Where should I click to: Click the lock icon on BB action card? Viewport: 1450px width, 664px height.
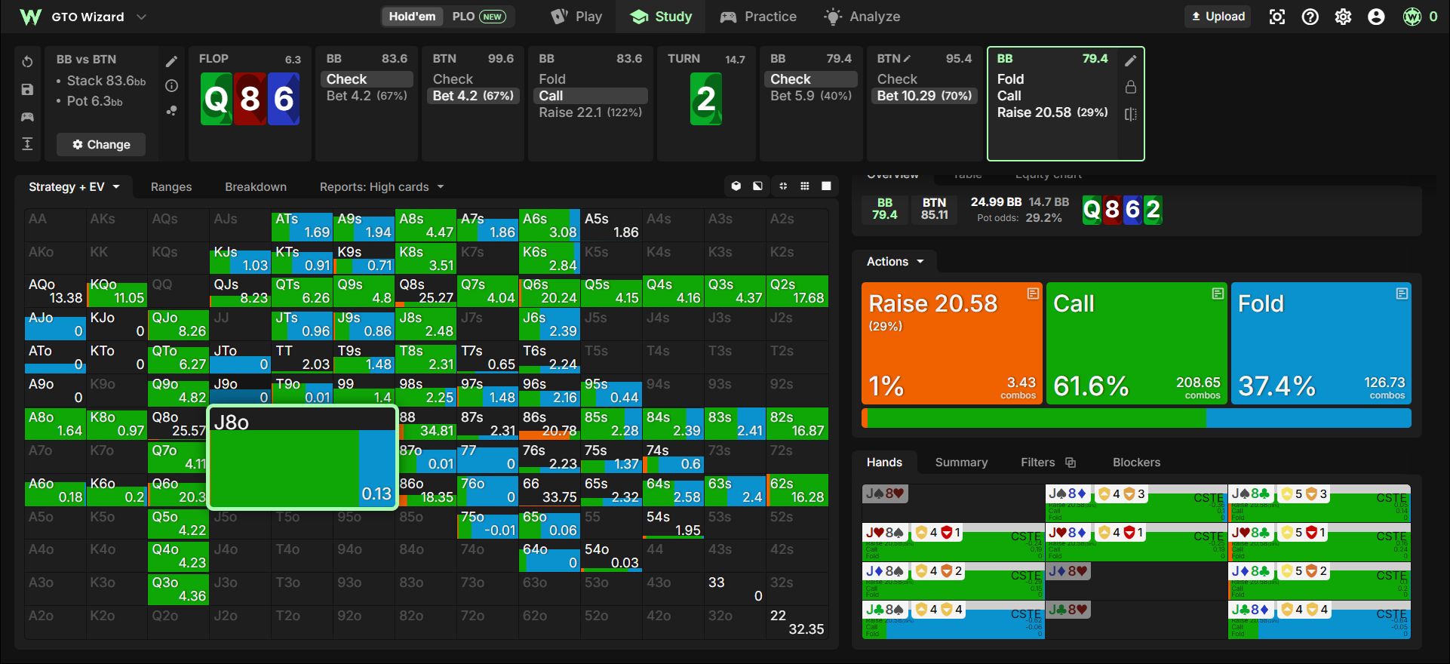coord(1130,87)
